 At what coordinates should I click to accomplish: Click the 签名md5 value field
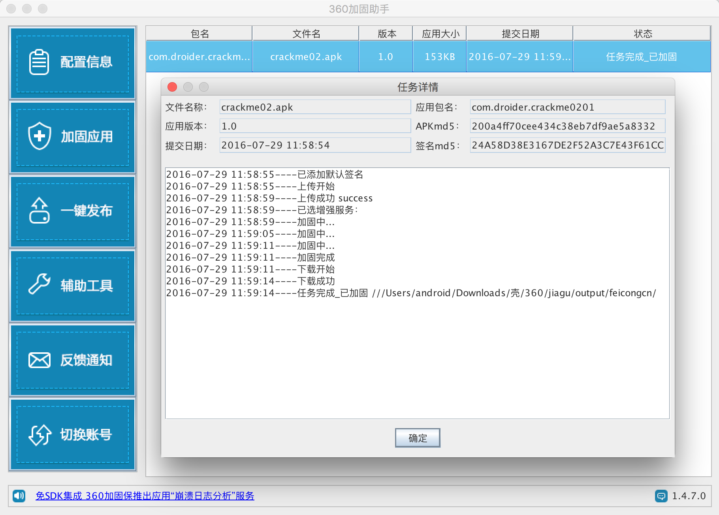pos(567,145)
